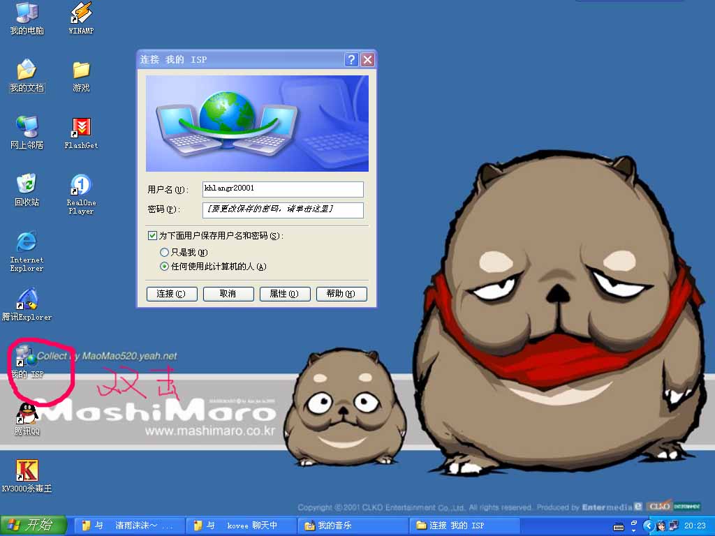Select the 游戏 folder on desktop
Screen dimensions: 715x536
coord(81,76)
